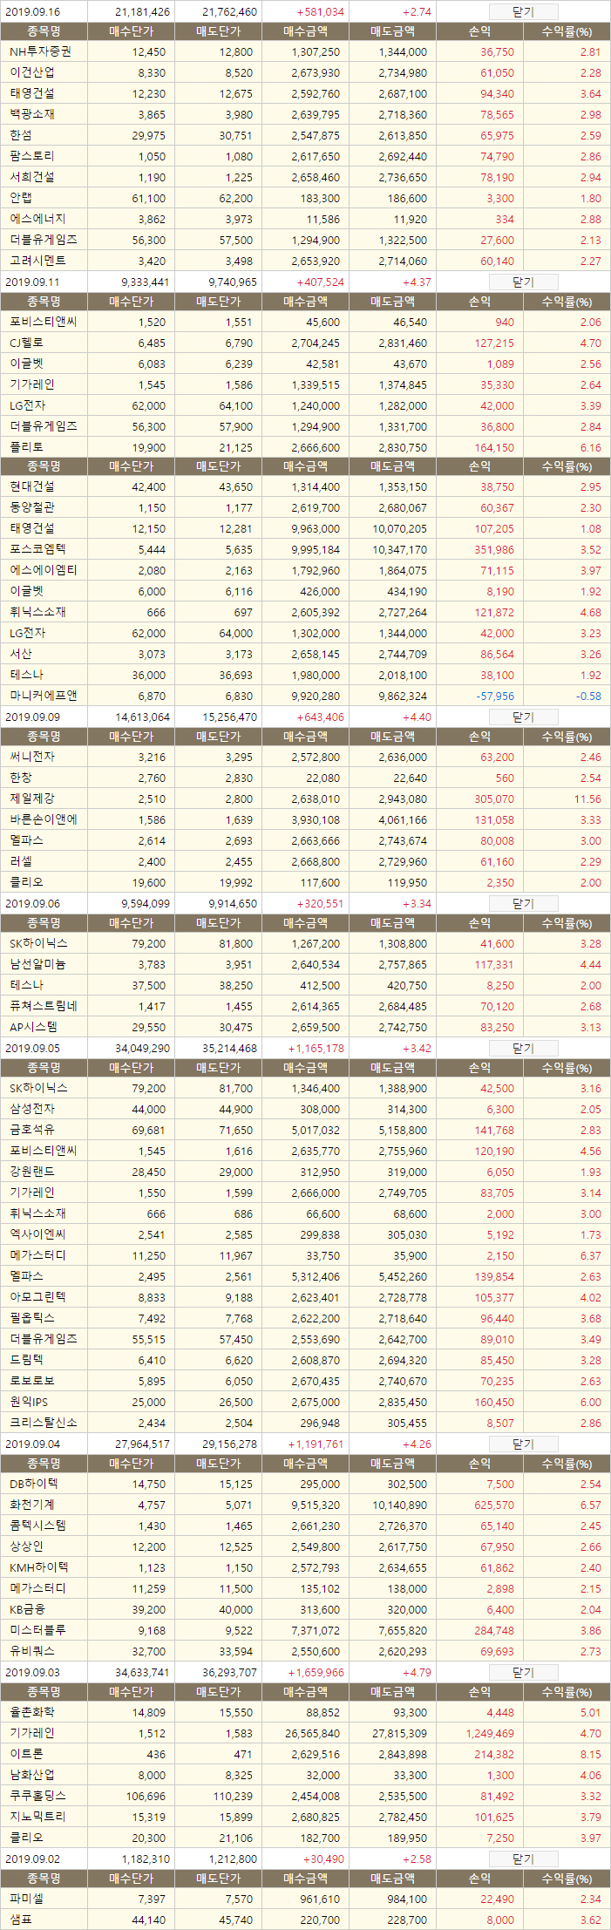This screenshot has width=611, height=1930.
Task: Select the 미스터블루 entry
Action: coord(37,1630)
